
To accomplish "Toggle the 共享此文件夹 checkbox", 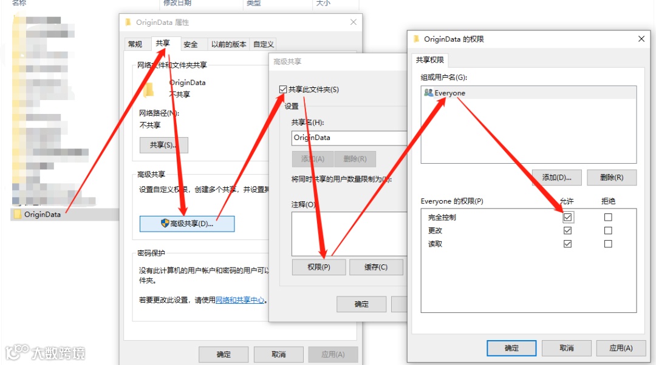I will (x=283, y=89).
